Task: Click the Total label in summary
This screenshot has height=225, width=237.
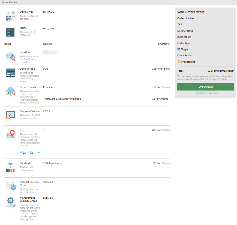Action: (180, 71)
